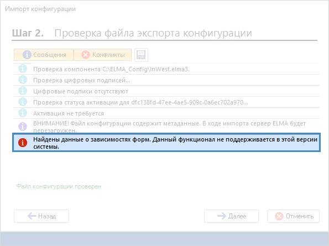Go back with the Назад button
Image resolution: width=329 pixels, height=246 pixels.
tap(41, 216)
